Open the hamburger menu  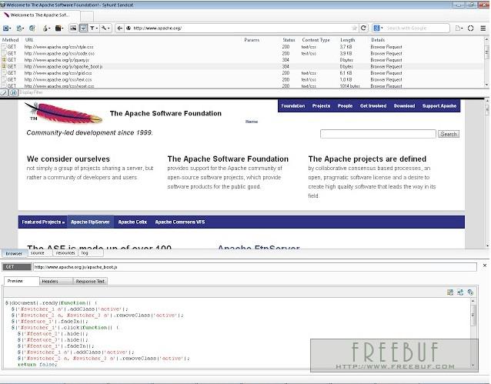pyautogui.click(x=483, y=28)
